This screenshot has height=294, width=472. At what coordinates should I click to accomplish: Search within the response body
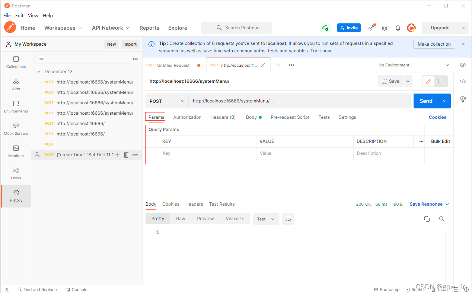click(x=442, y=219)
